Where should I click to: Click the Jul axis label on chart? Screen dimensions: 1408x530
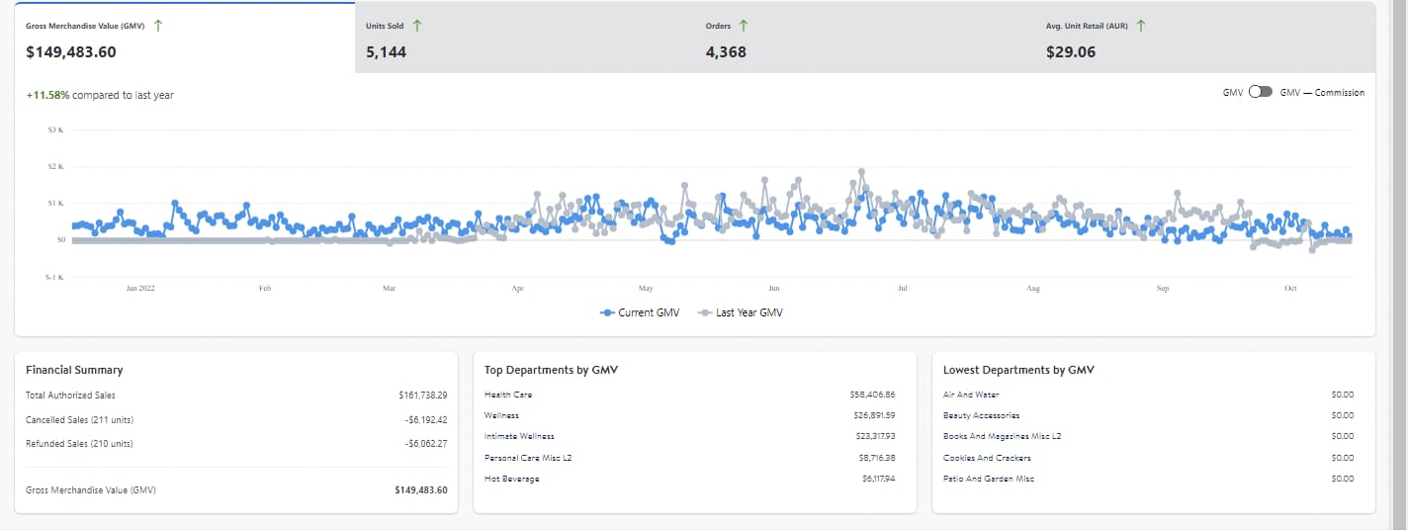(903, 288)
